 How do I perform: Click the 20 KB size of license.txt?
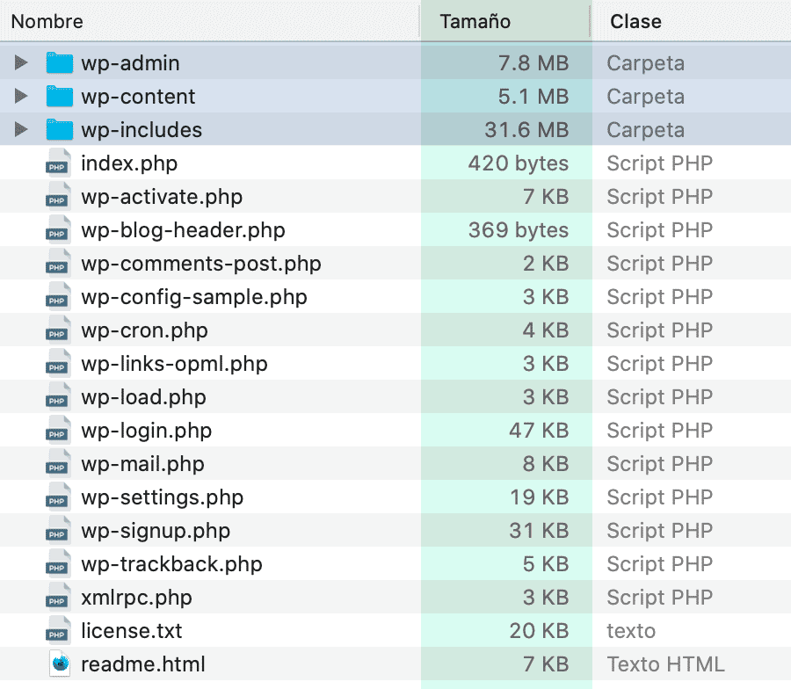539,631
